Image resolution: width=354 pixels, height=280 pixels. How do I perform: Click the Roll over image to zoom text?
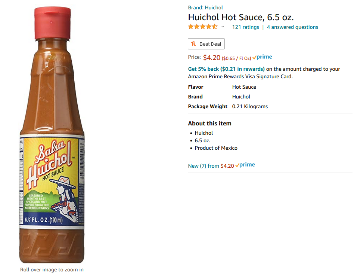[52, 270]
